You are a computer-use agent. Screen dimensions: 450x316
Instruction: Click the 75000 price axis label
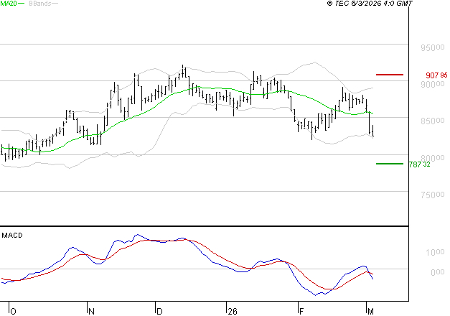point(433,195)
